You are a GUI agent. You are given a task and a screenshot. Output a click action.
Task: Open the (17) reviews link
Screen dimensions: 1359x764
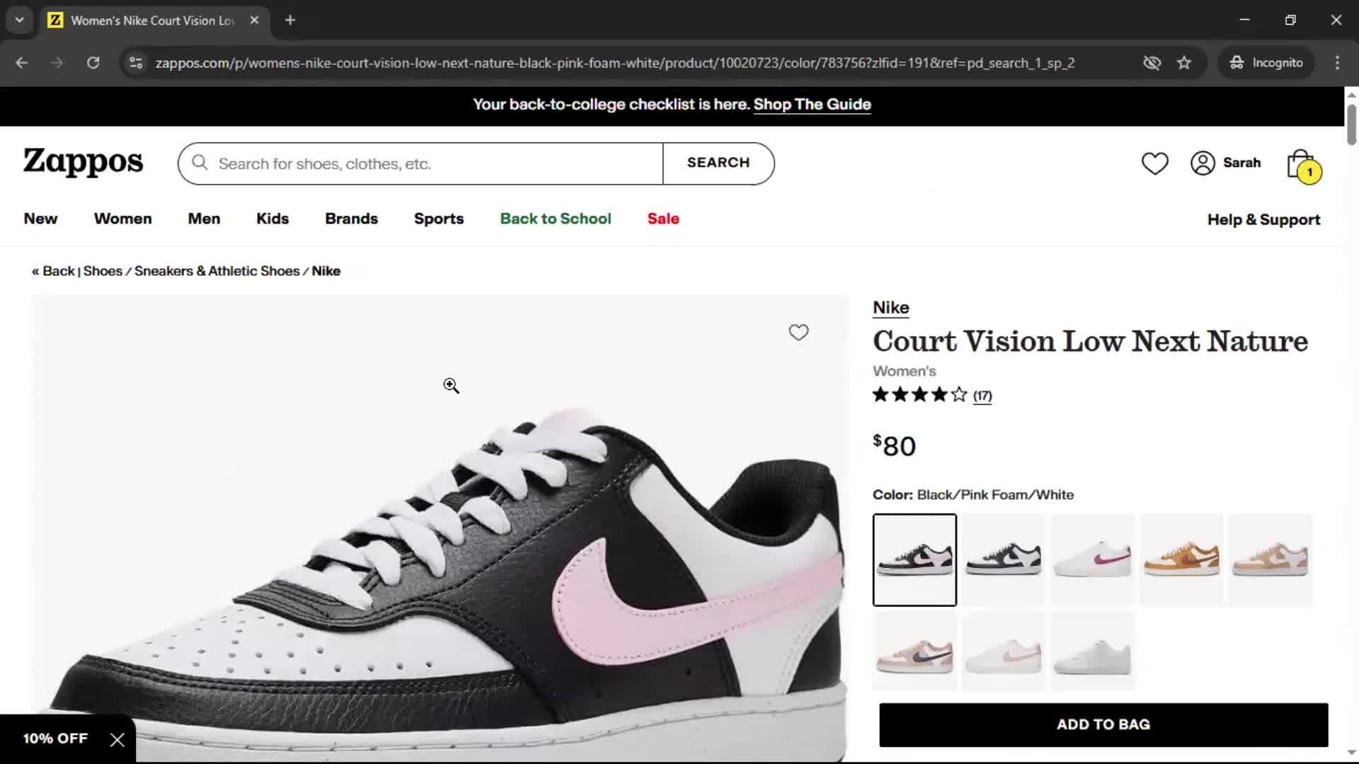tap(982, 395)
